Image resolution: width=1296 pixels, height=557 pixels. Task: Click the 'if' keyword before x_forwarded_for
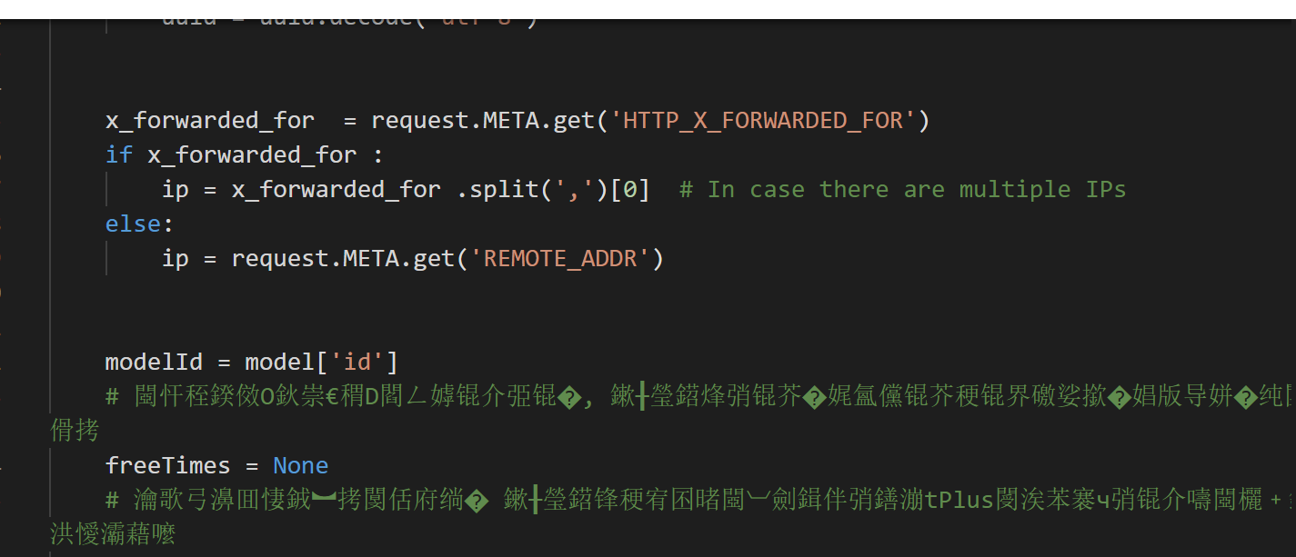[119, 154]
